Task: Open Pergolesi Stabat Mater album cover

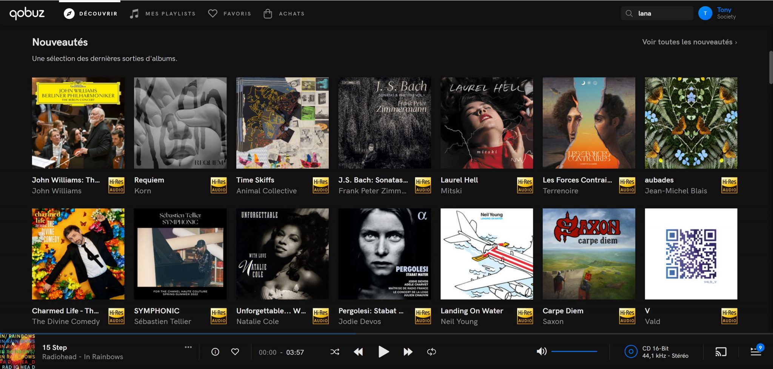Action: point(385,254)
